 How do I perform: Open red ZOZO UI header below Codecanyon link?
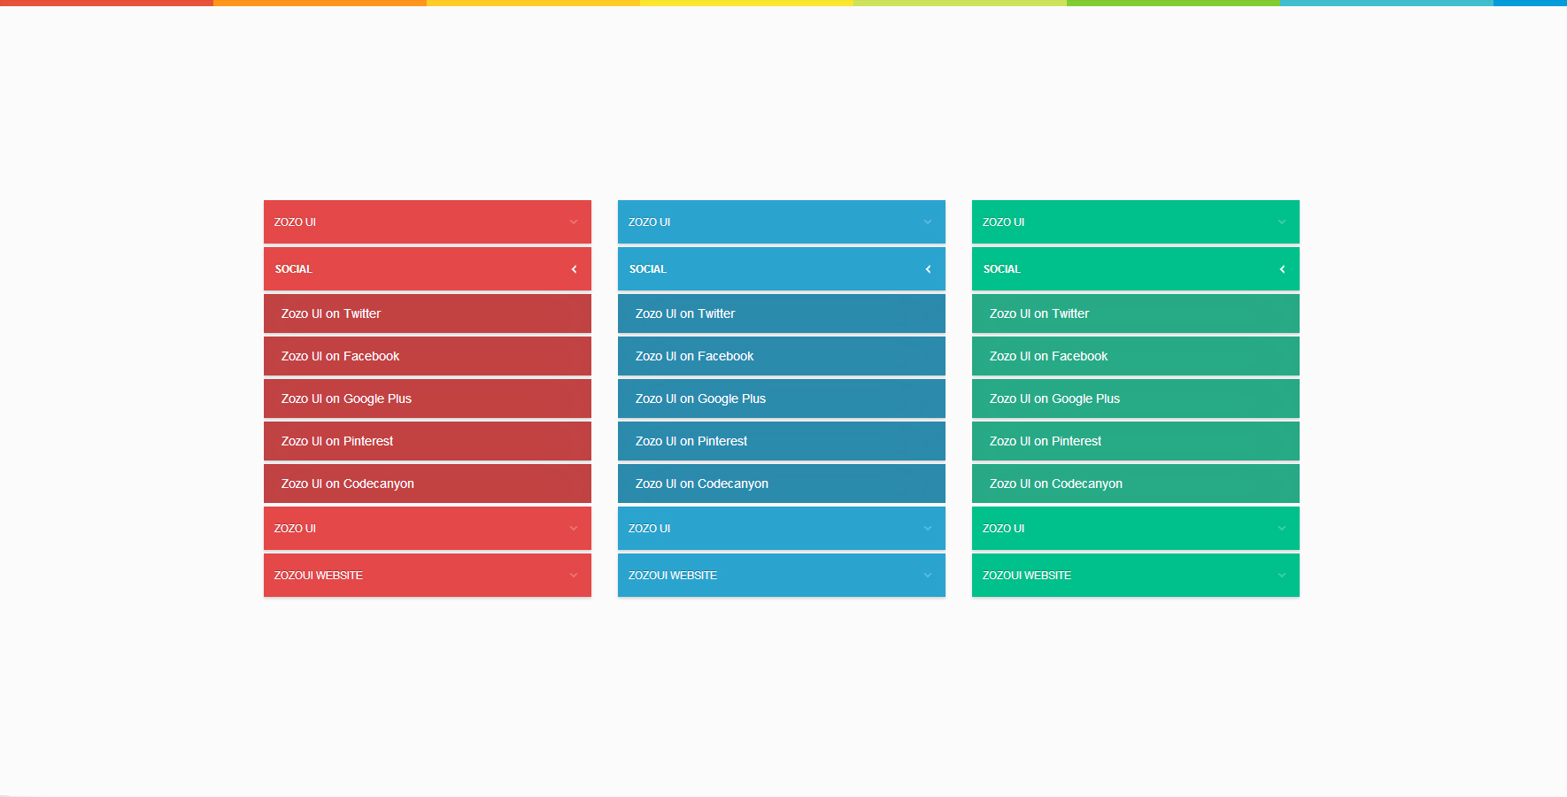(x=428, y=529)
